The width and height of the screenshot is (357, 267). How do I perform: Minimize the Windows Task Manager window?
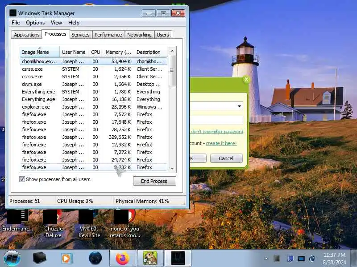pyautogui.click(x=149, y=13)
